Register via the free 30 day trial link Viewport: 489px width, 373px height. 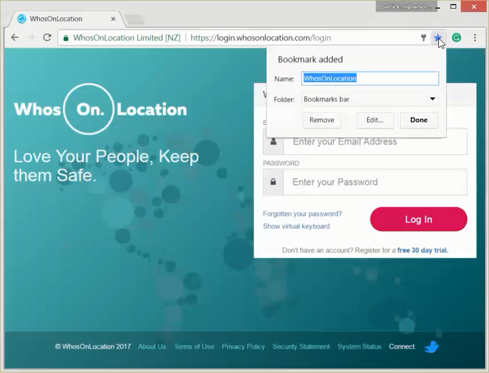(422, 250)
